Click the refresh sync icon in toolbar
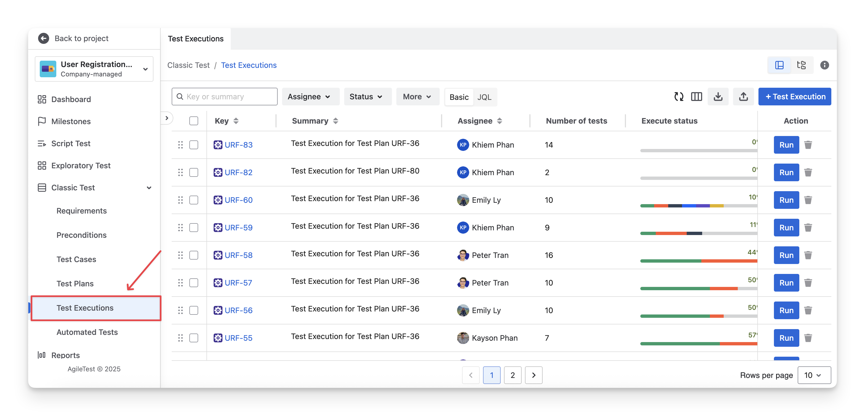The image size is (865, 416). 679,97
